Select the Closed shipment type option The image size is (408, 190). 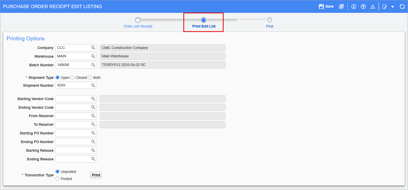[73, 77]
